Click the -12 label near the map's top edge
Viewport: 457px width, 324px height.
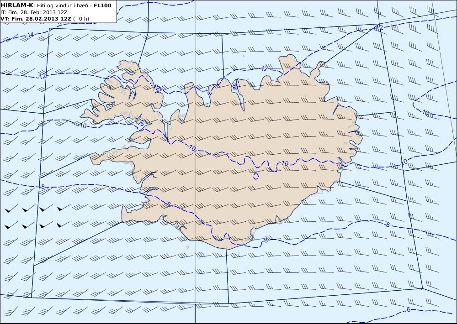pyautogui.click(x=379, y=28)
